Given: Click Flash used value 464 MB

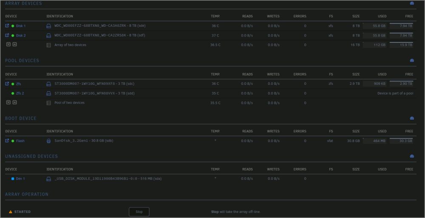Looking at the screenshot, I should (375, 141).
